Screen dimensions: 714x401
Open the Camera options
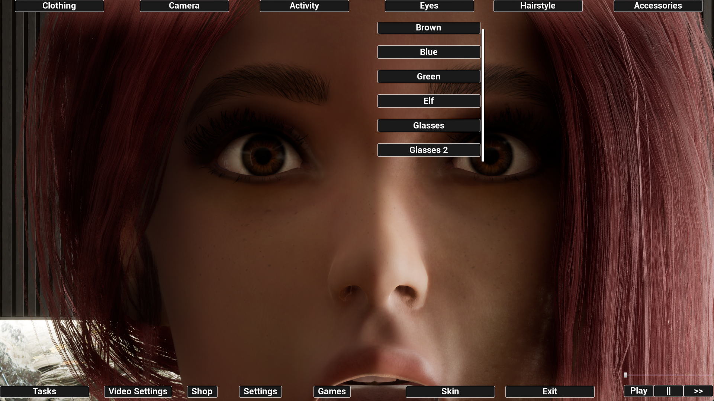pos(184,6)
